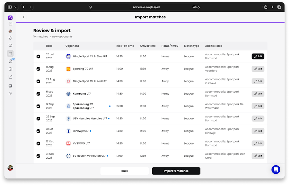Uncheck the Sporting '70 U17 match
The width and height of the screenshot is (289, 185).
[x=38, y=69]
